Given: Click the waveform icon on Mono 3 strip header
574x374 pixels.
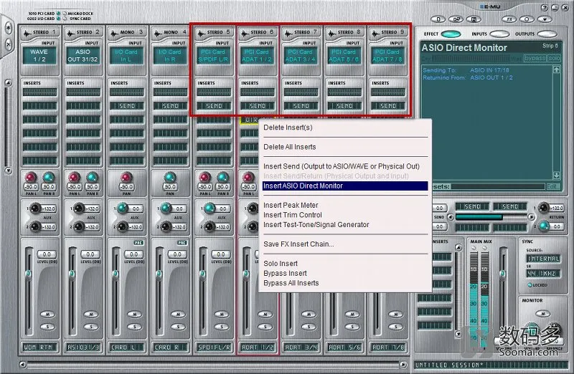Looking at the screenshot, I should pyautogui.click(x=114, y=34).
